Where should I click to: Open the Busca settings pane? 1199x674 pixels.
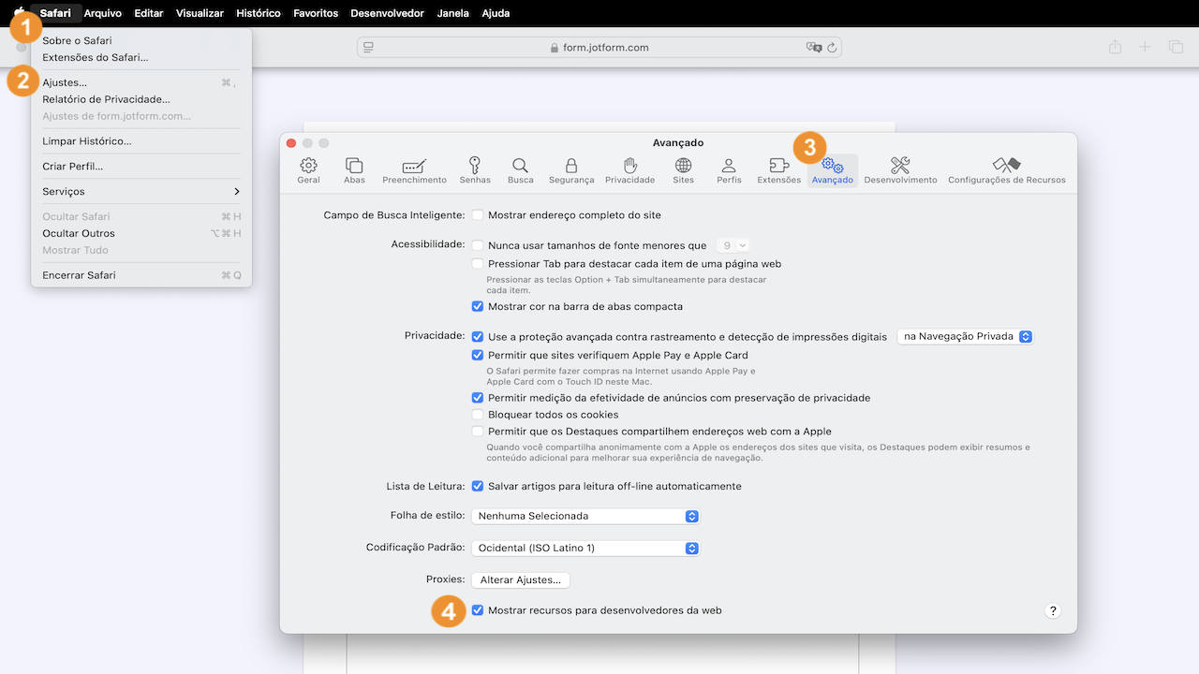[520, 171]
